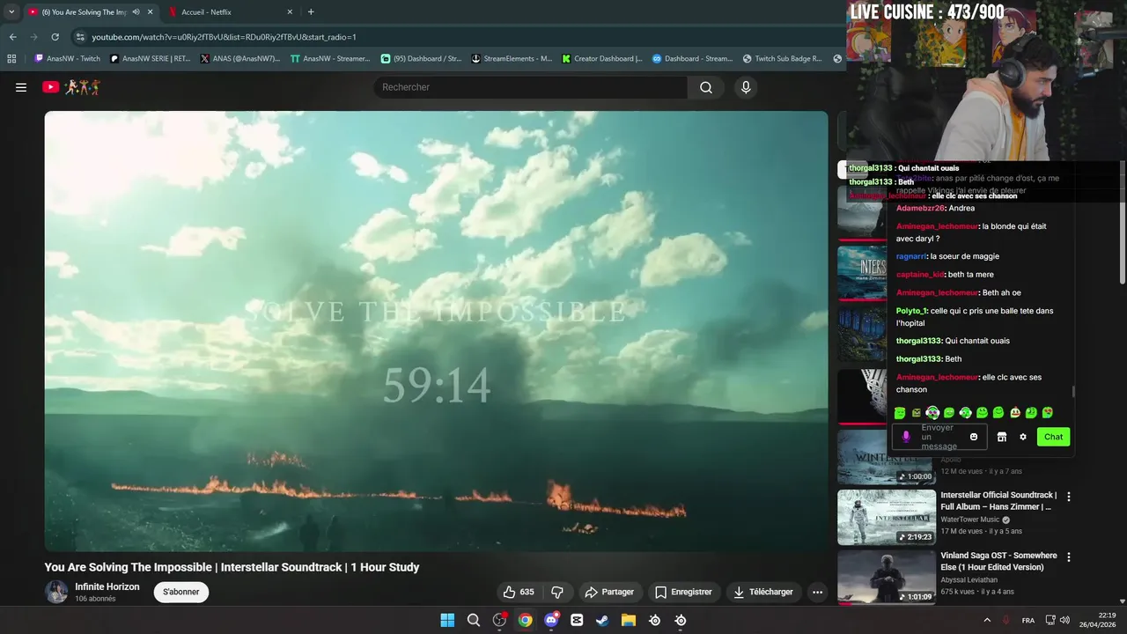Image resolution: width=1127 pixels, height=634 pixels.
Task: Open more actions ellipsis under video
Action: coord(817,592)
